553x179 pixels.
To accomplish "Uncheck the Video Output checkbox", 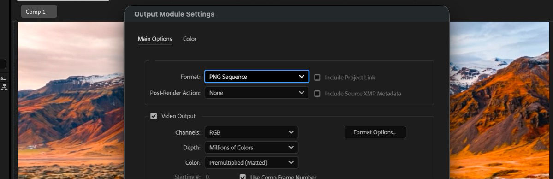I will tap(154, 116).
